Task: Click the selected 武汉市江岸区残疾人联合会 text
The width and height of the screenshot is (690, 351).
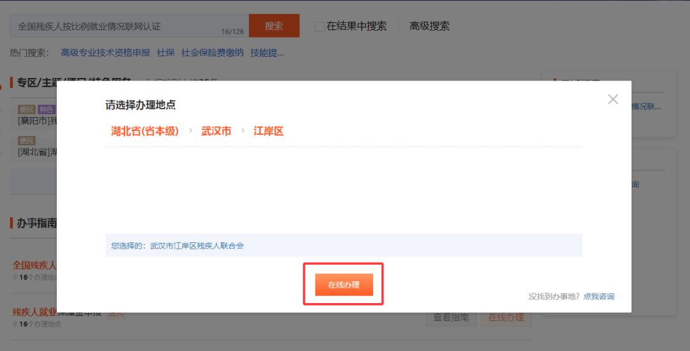Action: tap(197, 246)
